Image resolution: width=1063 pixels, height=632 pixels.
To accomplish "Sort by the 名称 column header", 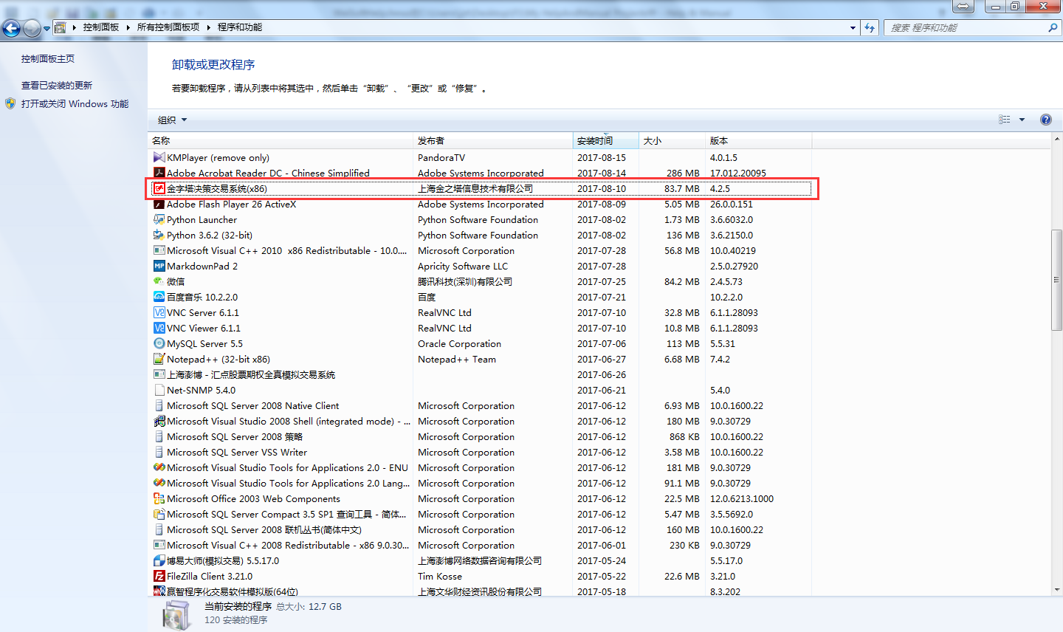I will 281,140.
